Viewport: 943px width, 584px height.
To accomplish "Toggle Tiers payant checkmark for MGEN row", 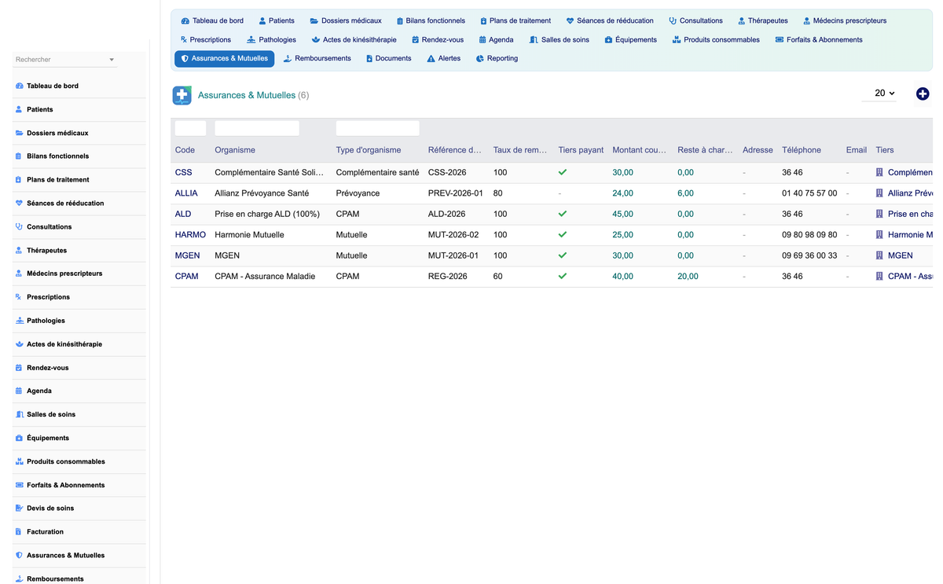I will point(562,255).
